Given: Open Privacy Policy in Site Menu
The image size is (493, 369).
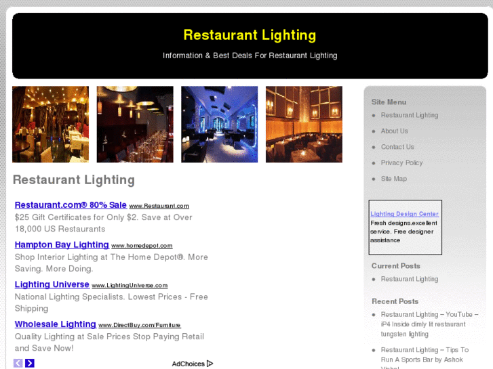Looking at the screenshot, I should click(x=401, y=162).
